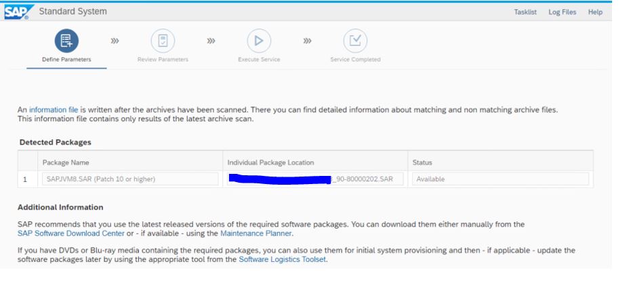
Task: Click the SAPJVM8.SAR package name field
Action: click(130, 179)
